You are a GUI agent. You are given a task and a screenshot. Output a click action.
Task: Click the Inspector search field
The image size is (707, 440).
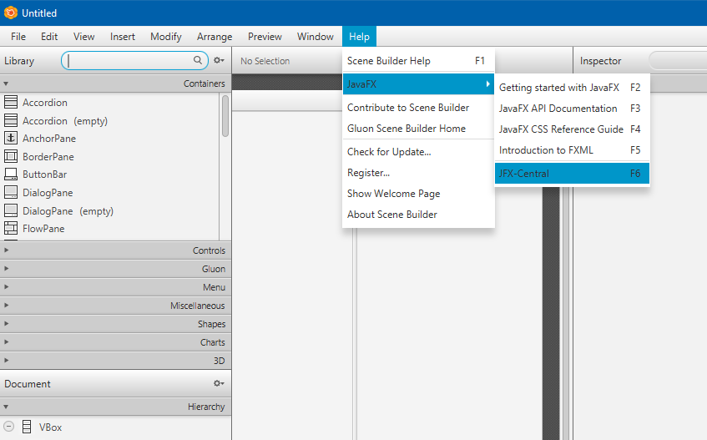pyautogui.click(x=678, y=60)
